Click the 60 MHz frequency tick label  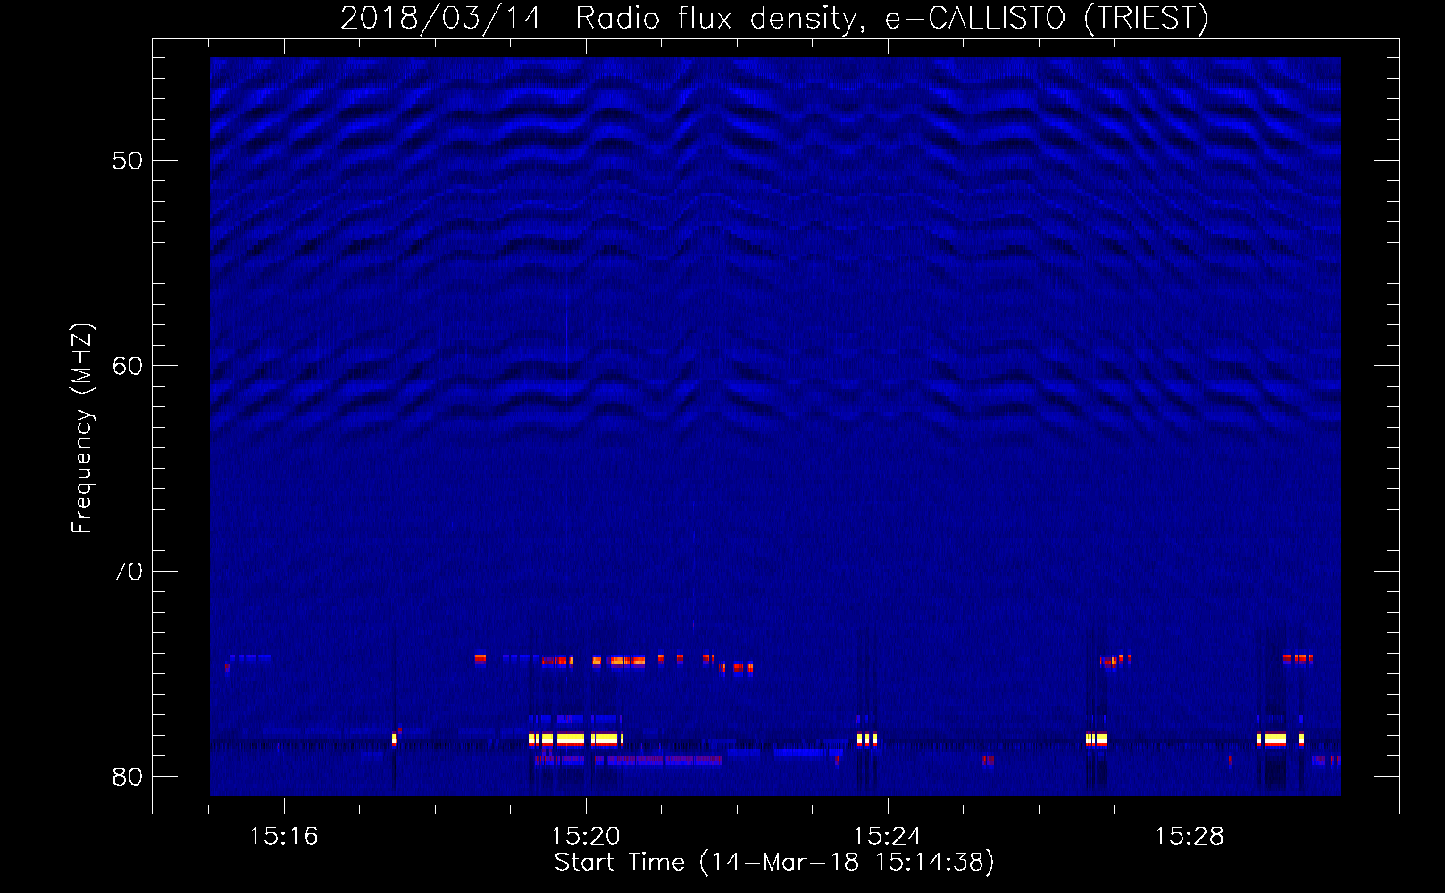click(x=128, y=366)
